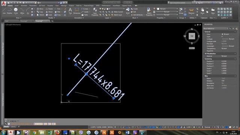Select the Copy tool

pyautogui.click(x=40, y=12)
